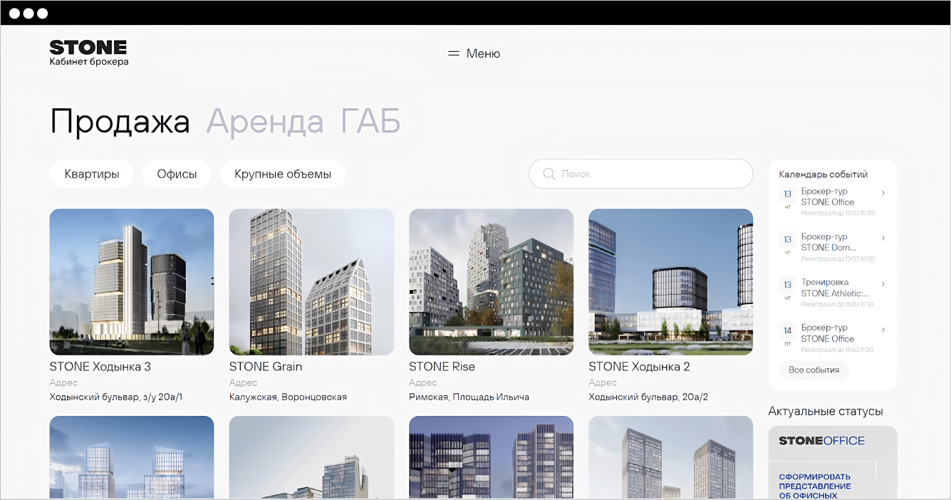Image resolution: width=951 pixels, height=500 pixels.
Task: Switch to the Аренда tab
Action: pyautogui.click(x=265, y=122)
